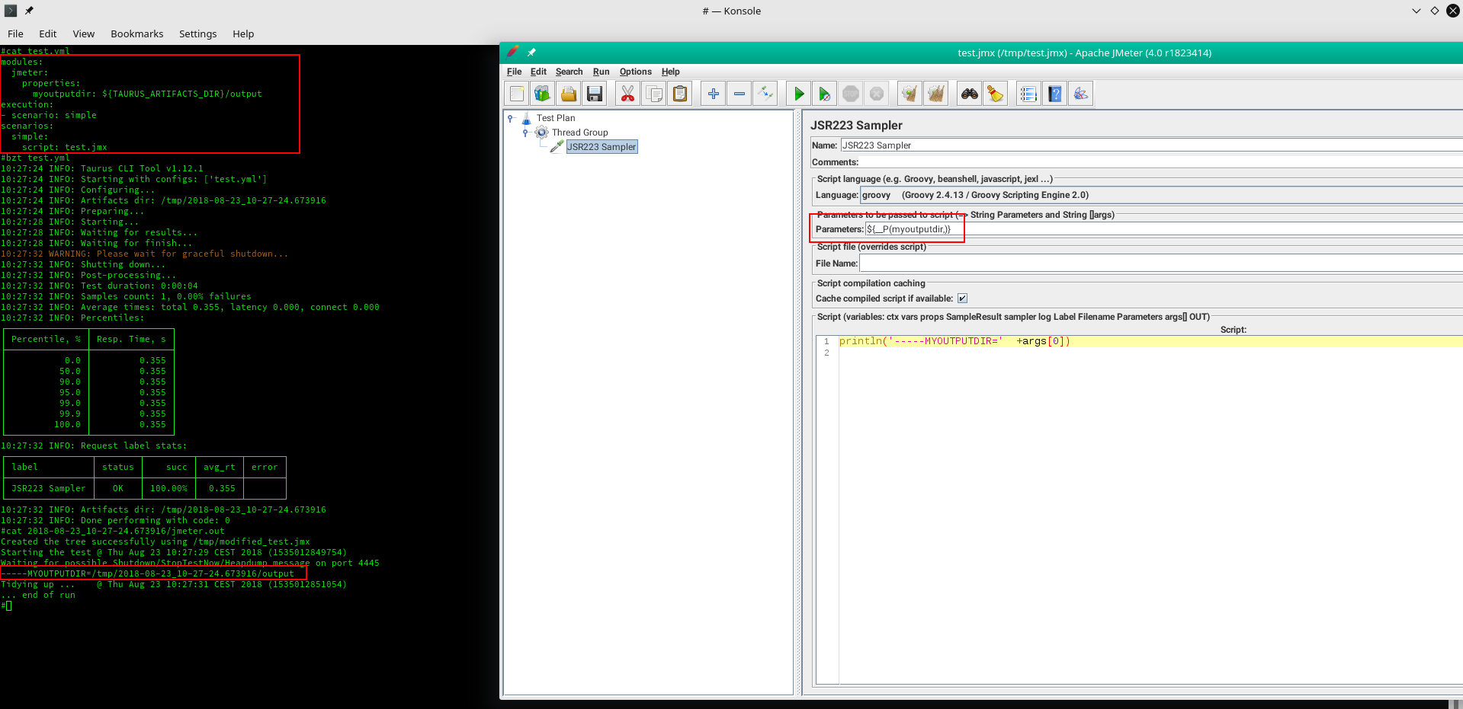
Task: Click the MYOUTPUTDIR output line in terminal
Action: [x=147, y=573]
